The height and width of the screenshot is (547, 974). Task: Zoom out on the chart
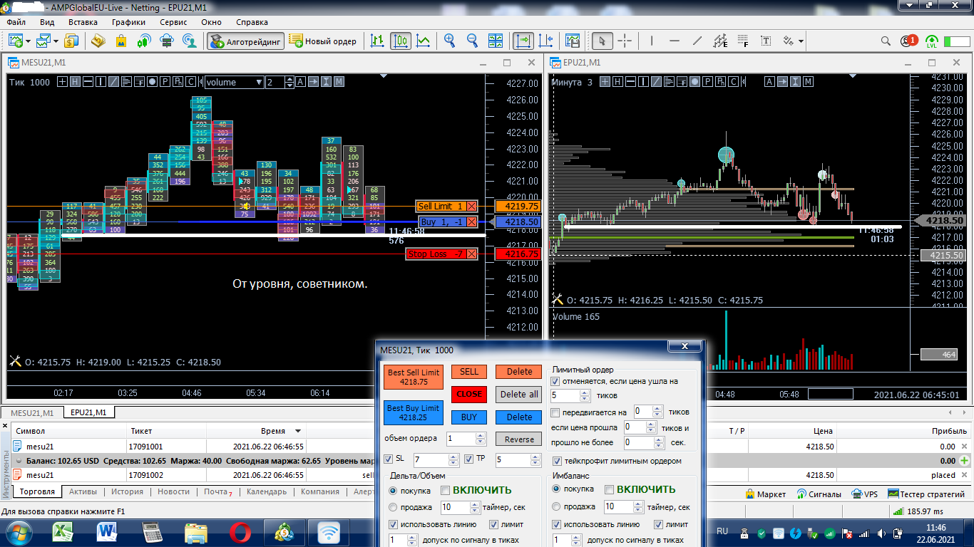click(472, 41)
